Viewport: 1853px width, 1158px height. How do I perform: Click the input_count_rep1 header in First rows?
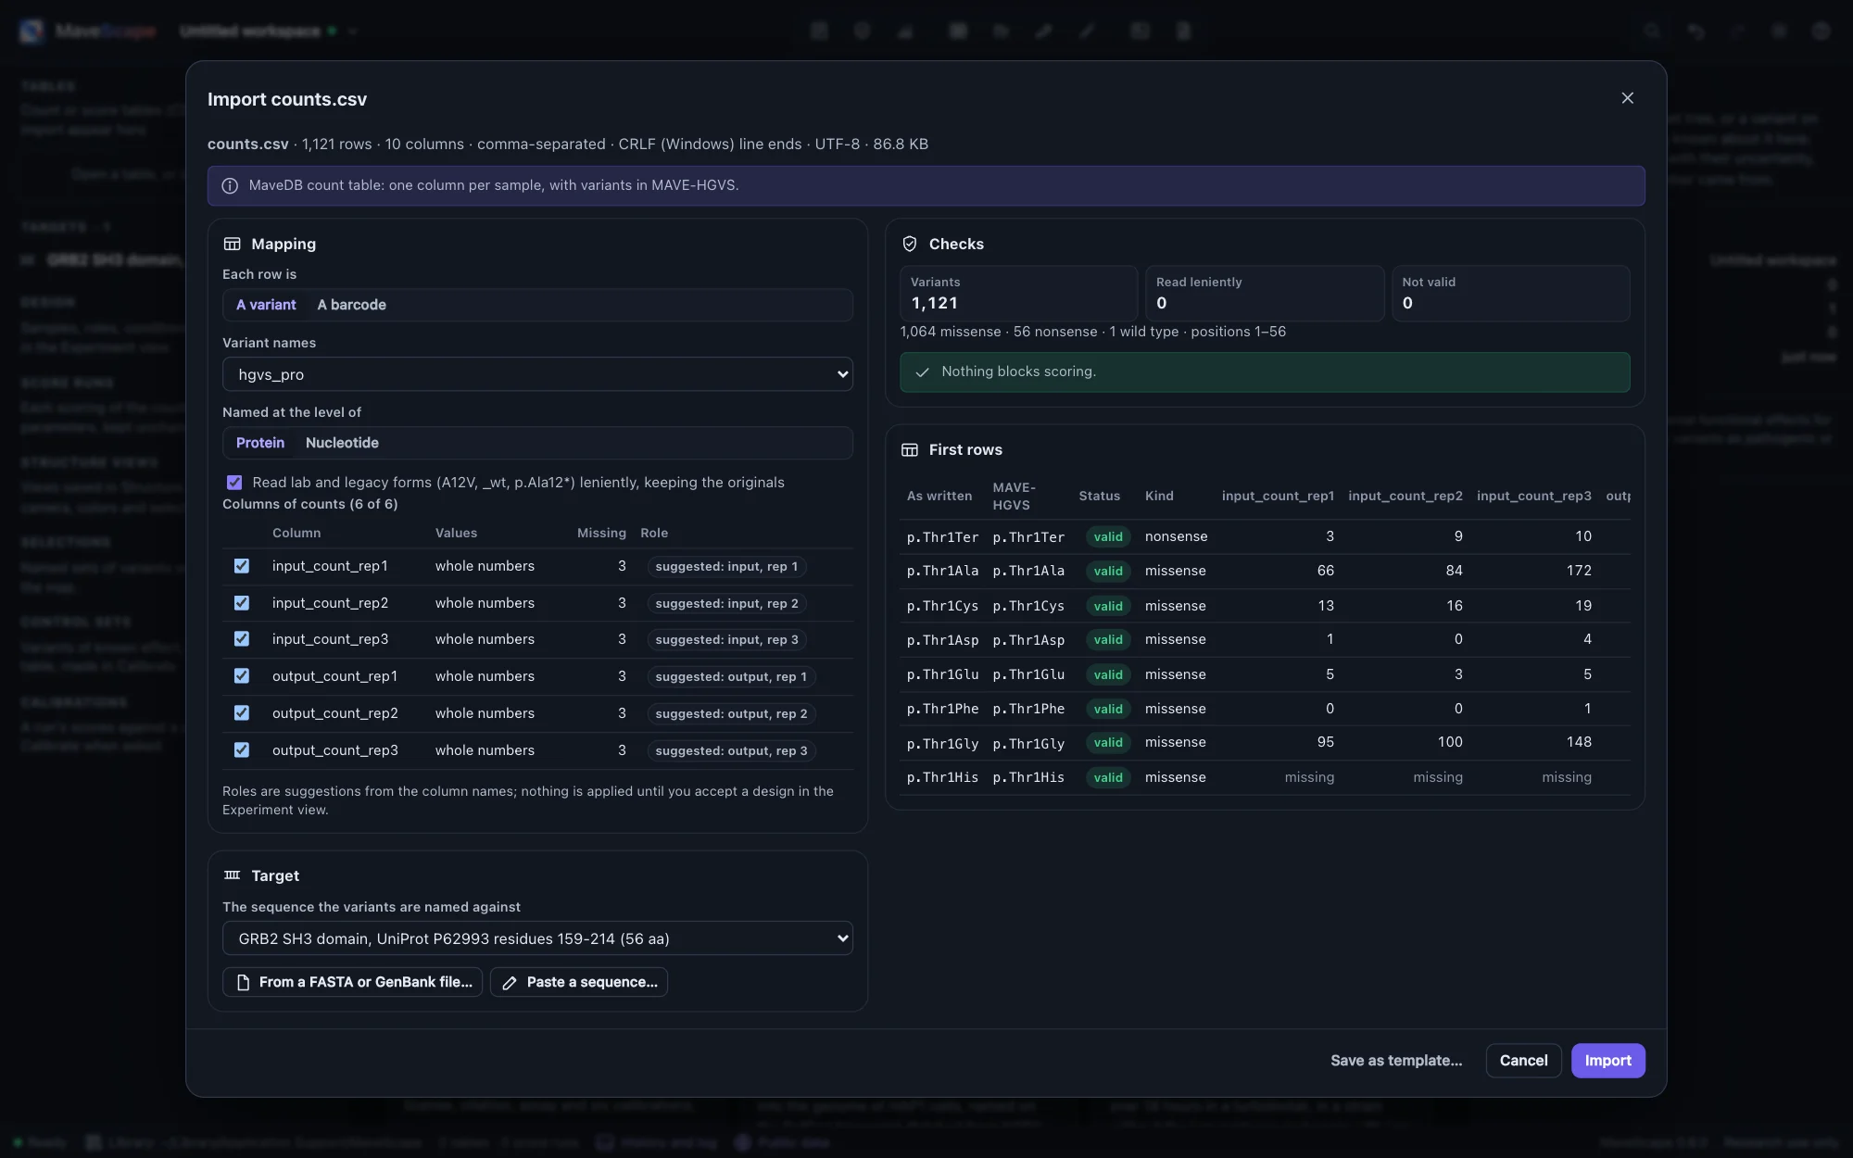point(1278,497)
